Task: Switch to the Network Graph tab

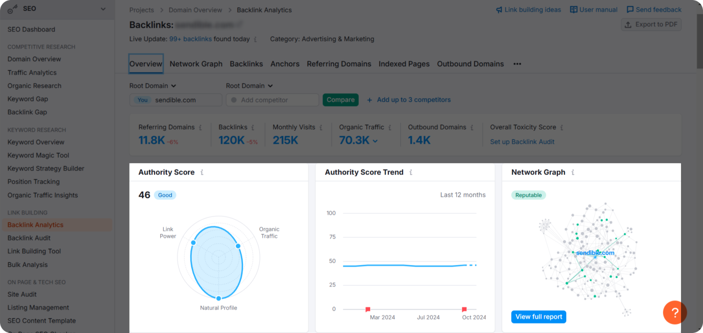Action: (x=196, y=64)
